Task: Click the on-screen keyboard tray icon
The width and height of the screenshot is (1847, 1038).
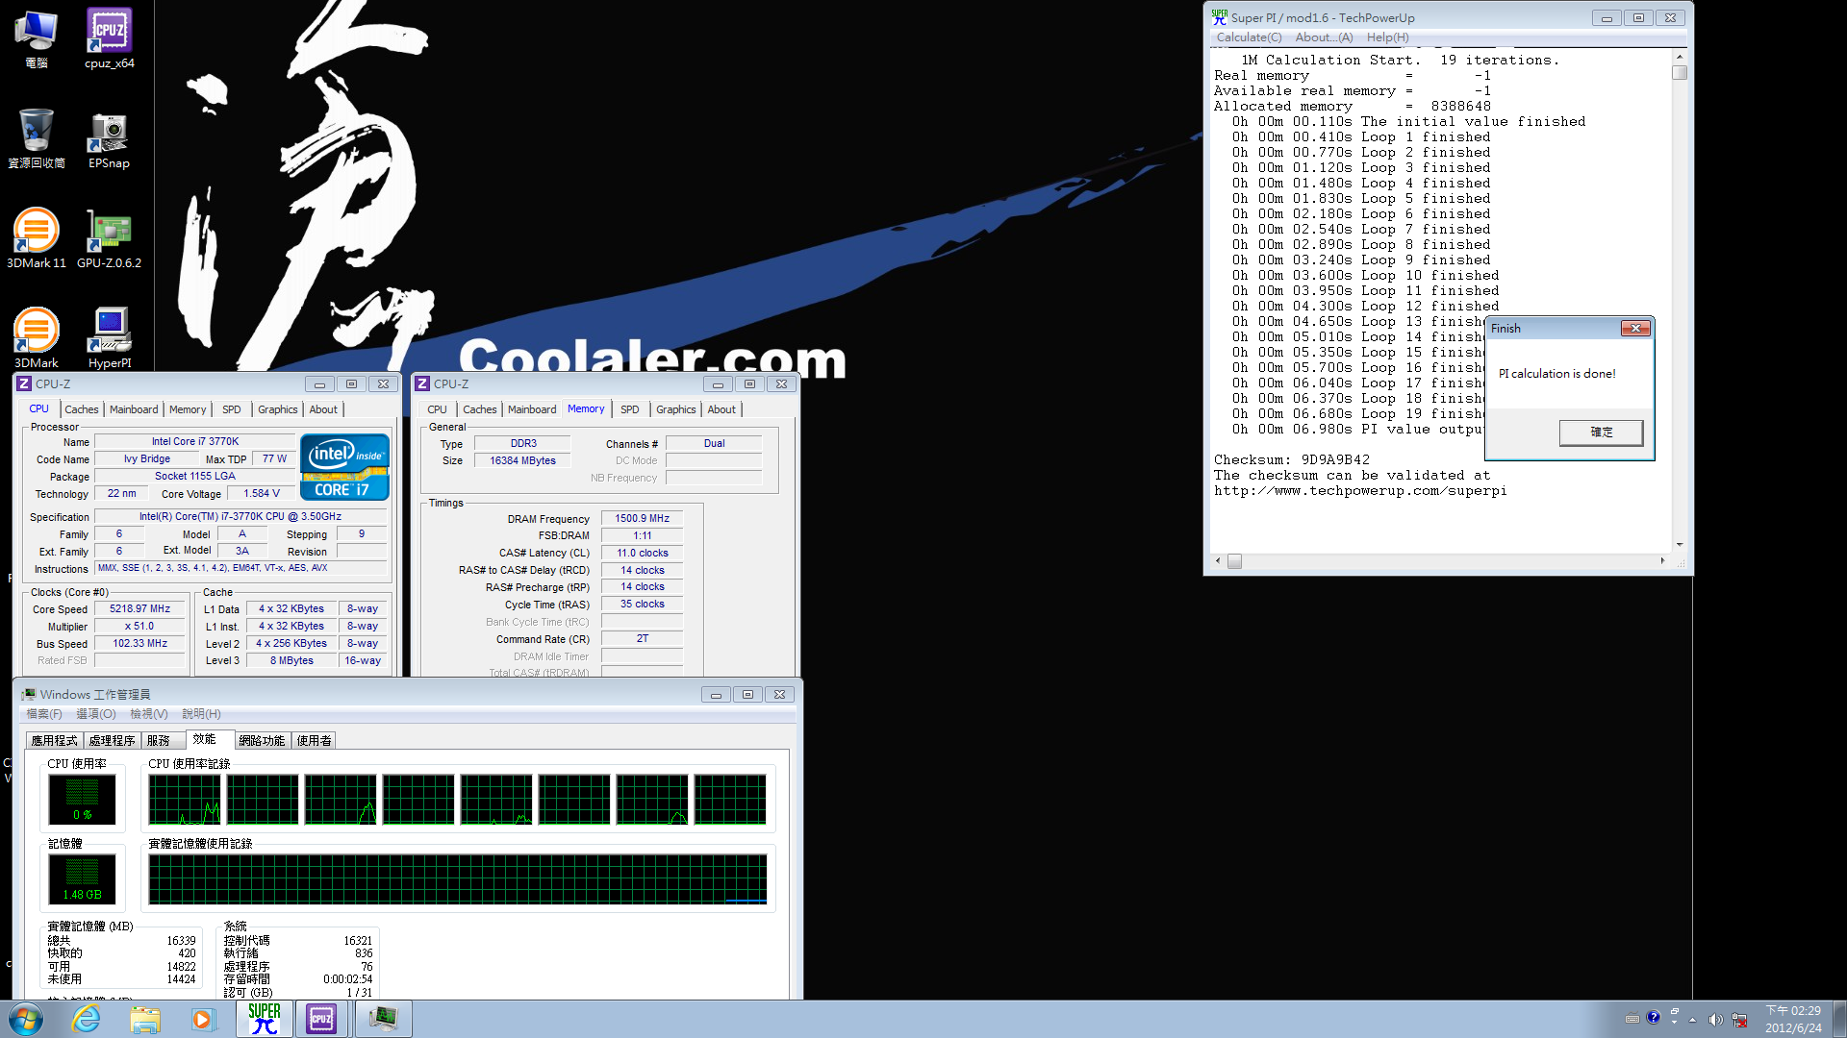Action: (x=1632, y=1019)
